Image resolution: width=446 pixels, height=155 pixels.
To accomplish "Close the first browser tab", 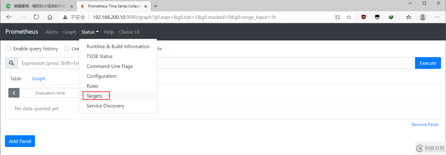I will pyautogui.click(x=72, y=6).
